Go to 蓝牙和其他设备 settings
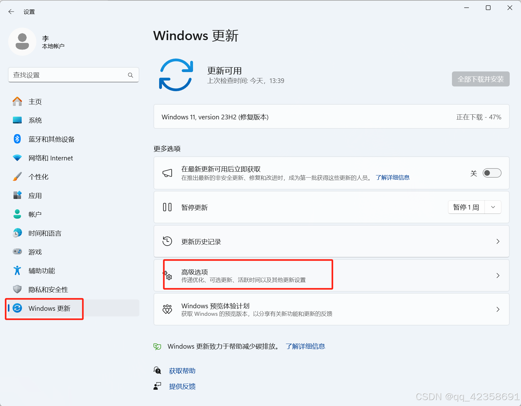This screenshot has height=406, width=521. 73,139
